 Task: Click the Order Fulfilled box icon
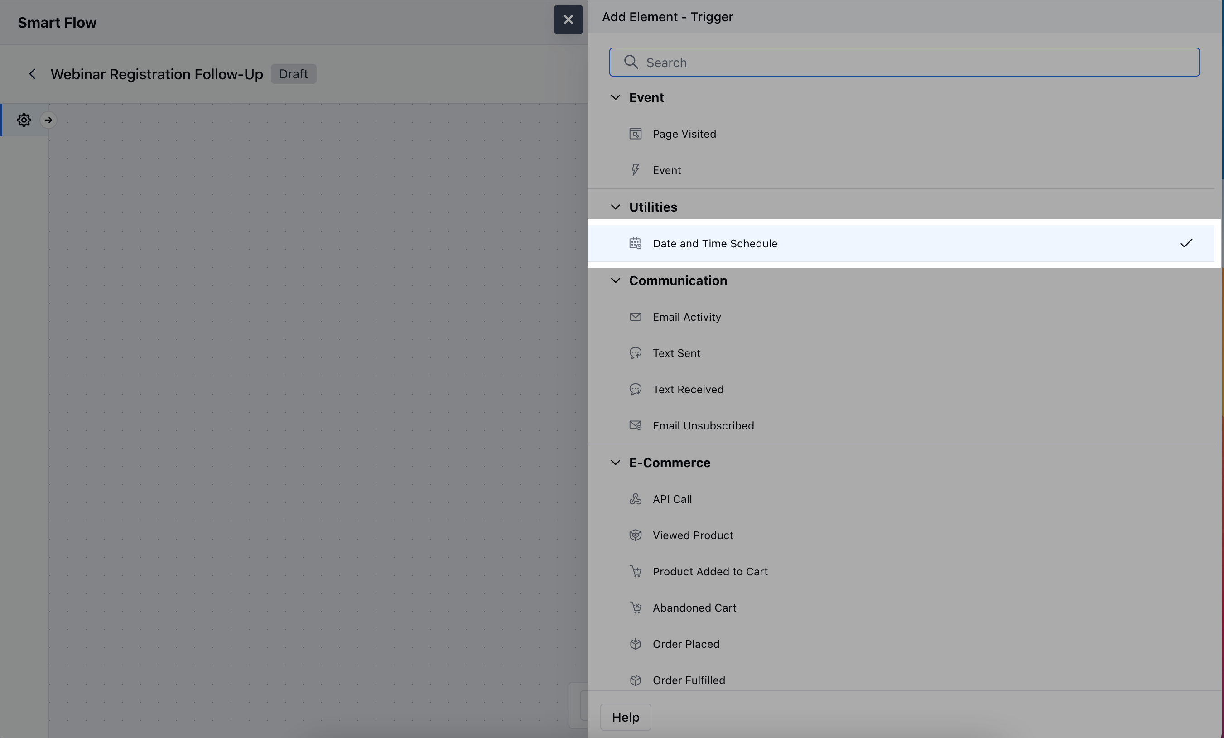pyautogui.click(x=636, y=680)
